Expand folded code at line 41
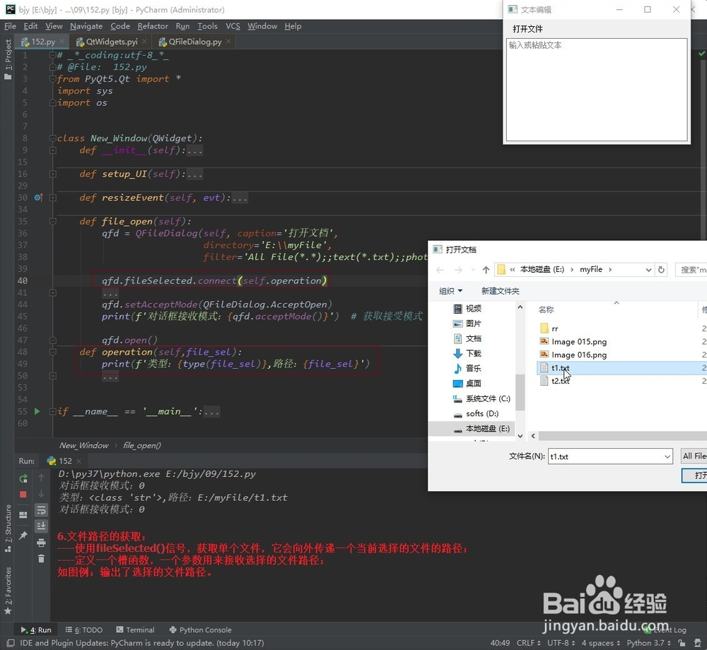Image resolution: width=707 pixels, height=650 pixels. click(x=53, y=292)
